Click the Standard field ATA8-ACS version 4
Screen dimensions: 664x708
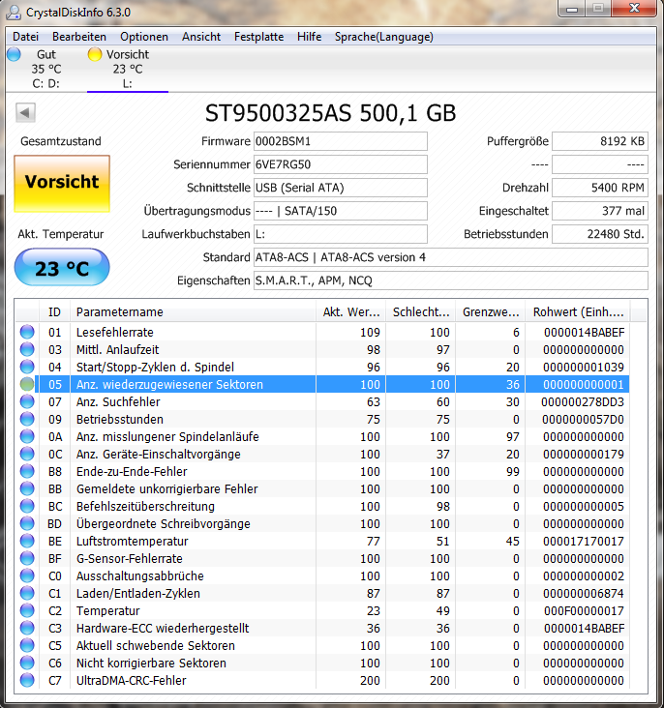(451, 257)
